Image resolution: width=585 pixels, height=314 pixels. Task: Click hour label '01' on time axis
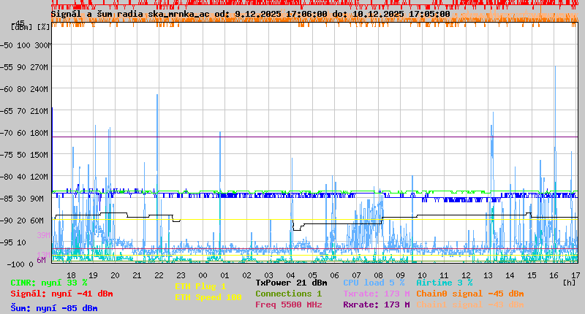point(224,275)
